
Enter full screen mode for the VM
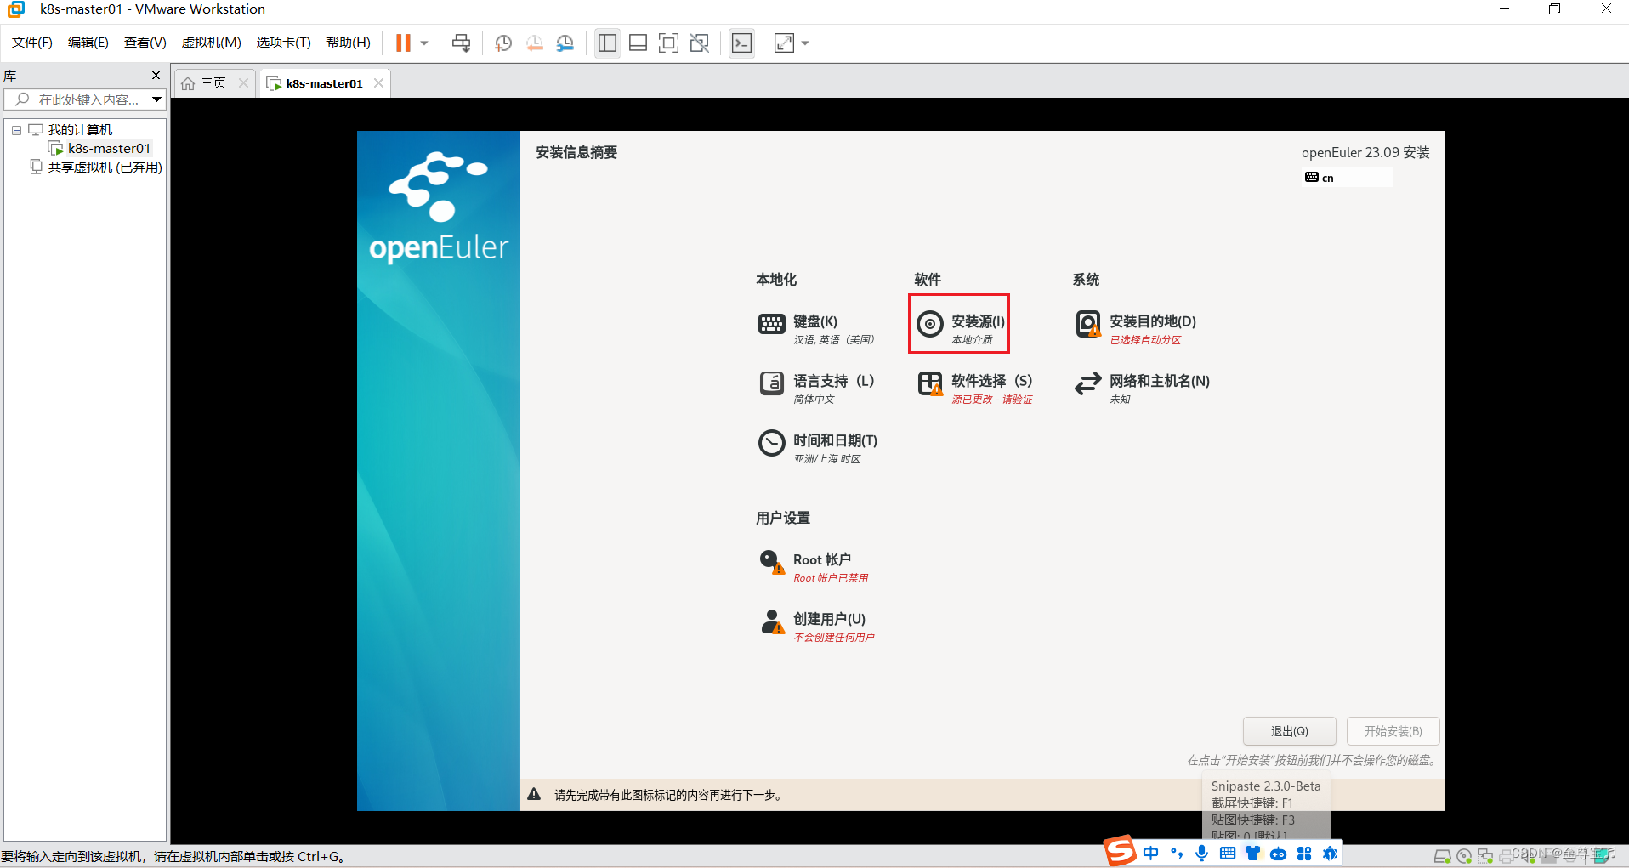coord(669,43)
